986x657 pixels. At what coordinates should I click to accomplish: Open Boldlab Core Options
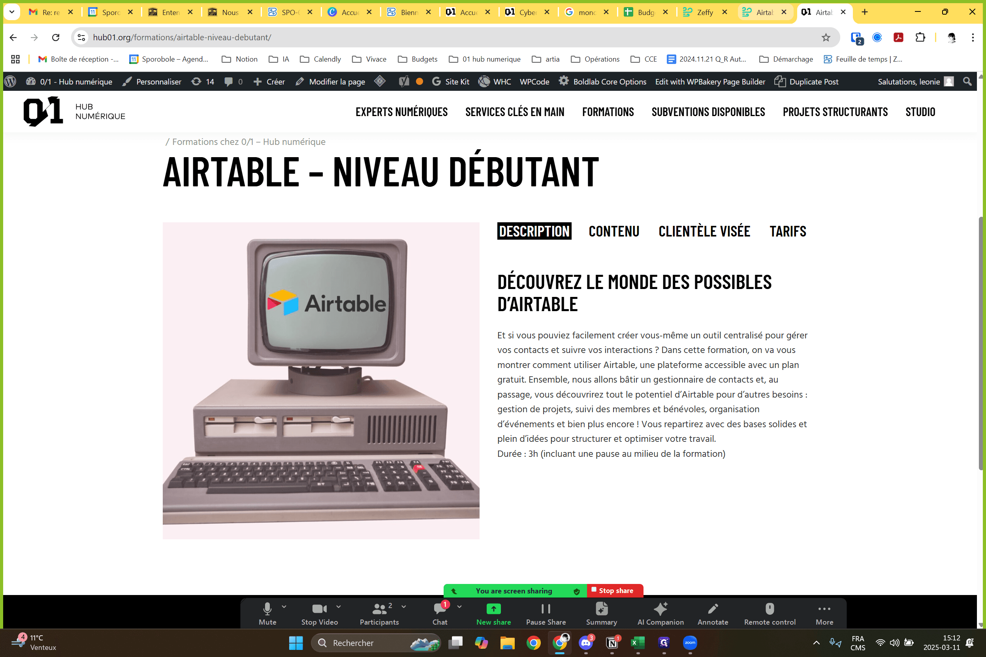(602, 81)
